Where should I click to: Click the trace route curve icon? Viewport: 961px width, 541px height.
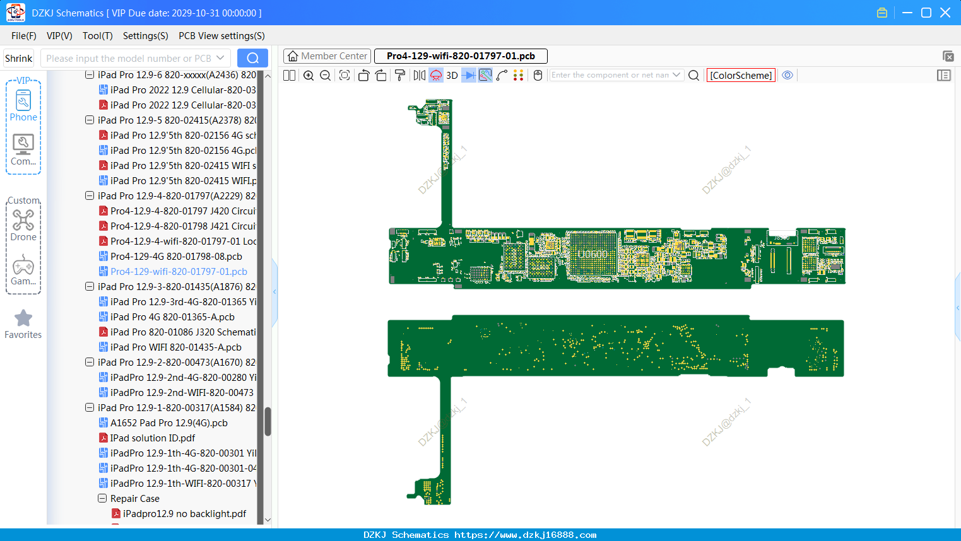click(x=502, y=75)
